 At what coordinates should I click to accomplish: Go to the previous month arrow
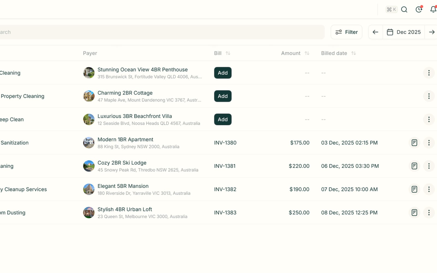coord(376,32)
